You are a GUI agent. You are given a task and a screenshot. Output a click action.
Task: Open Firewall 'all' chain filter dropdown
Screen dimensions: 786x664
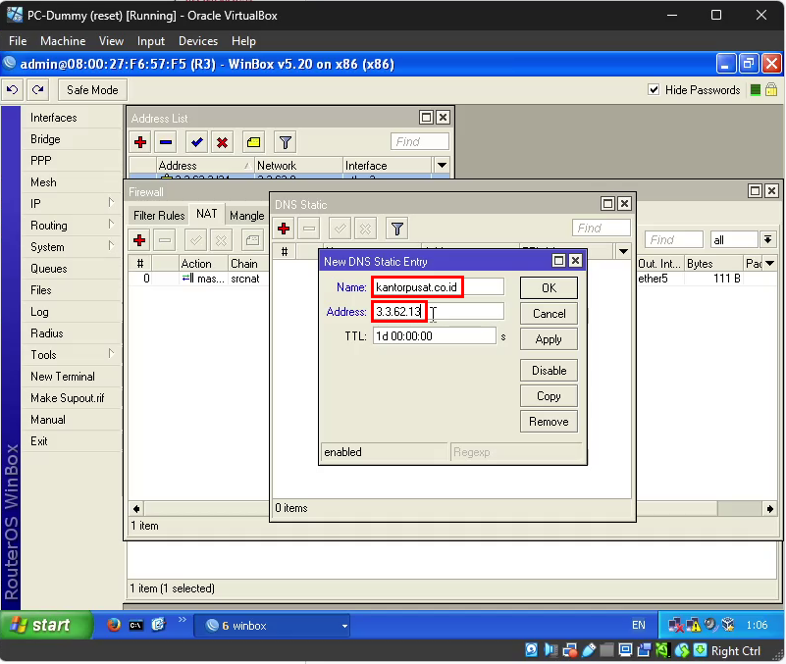[767, 239]
